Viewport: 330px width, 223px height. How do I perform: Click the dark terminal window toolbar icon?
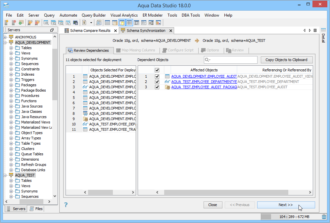coord(75,23)
